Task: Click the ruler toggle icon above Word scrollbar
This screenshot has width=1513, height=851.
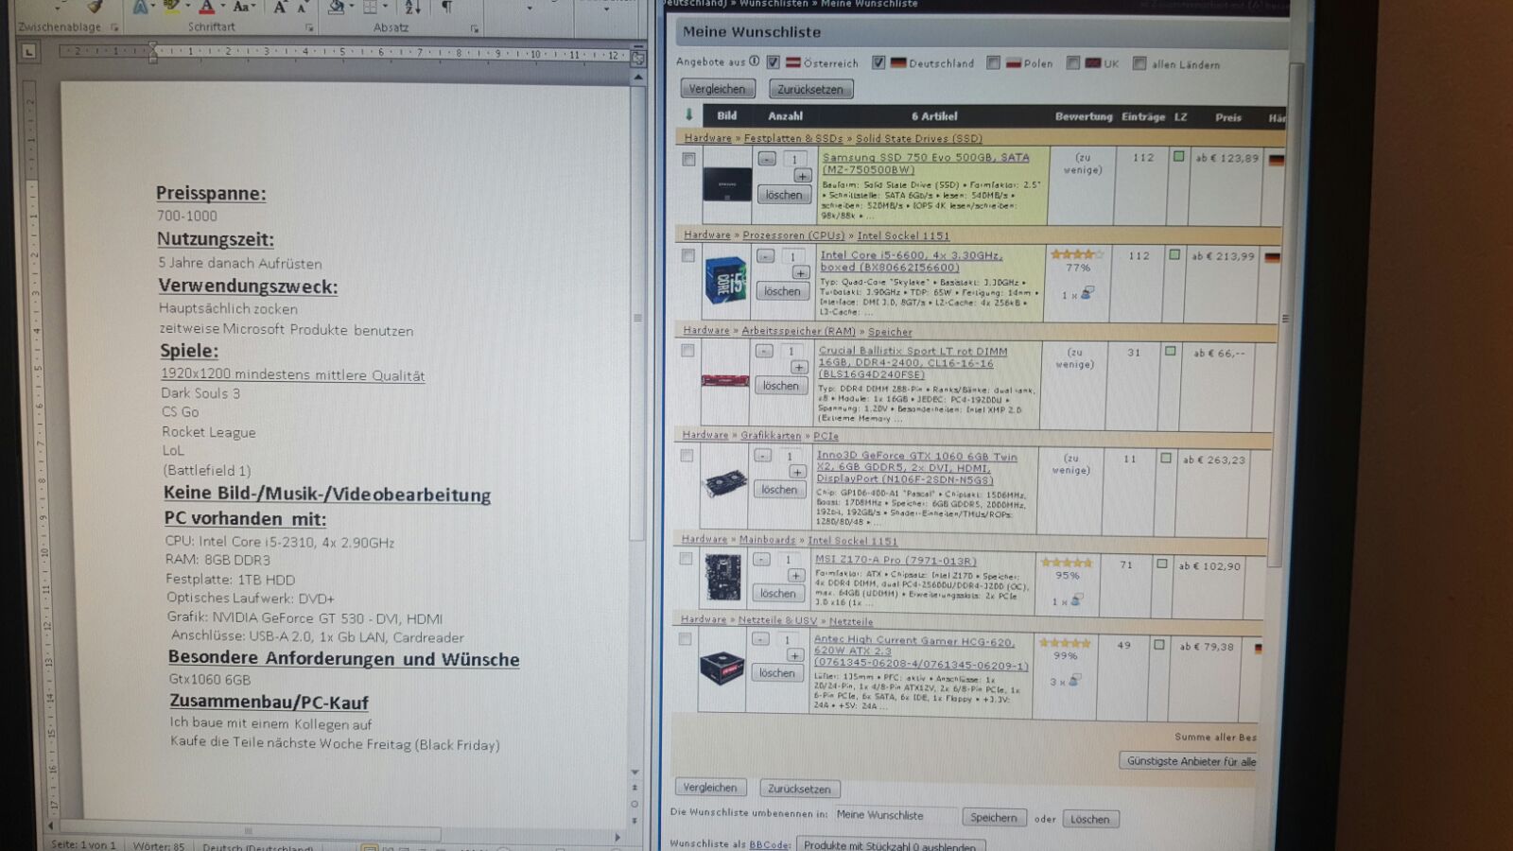Action: point(638,58)
